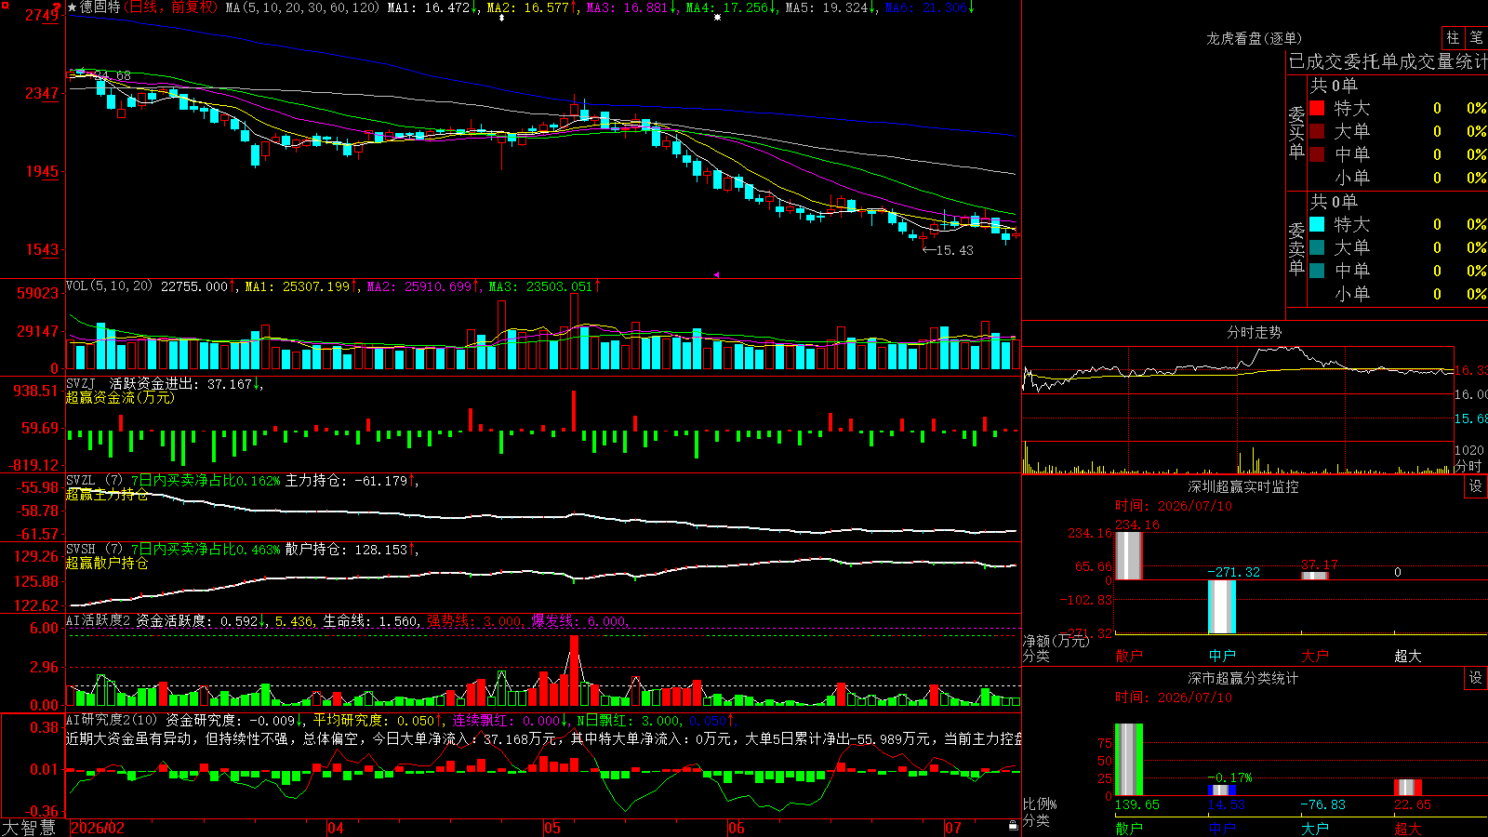1488x837 pixels.
Task: Click the red 超大 bar in 分类统计 chart
Action: pos(1408,788)
